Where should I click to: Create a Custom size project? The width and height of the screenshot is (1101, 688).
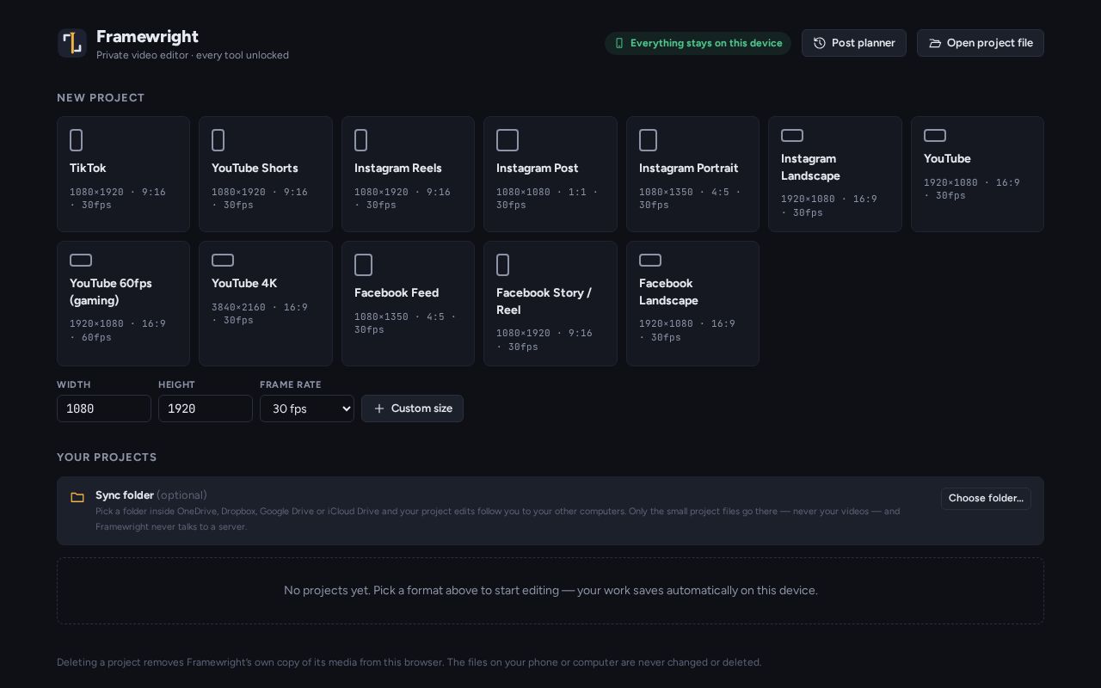coord(412,408)
